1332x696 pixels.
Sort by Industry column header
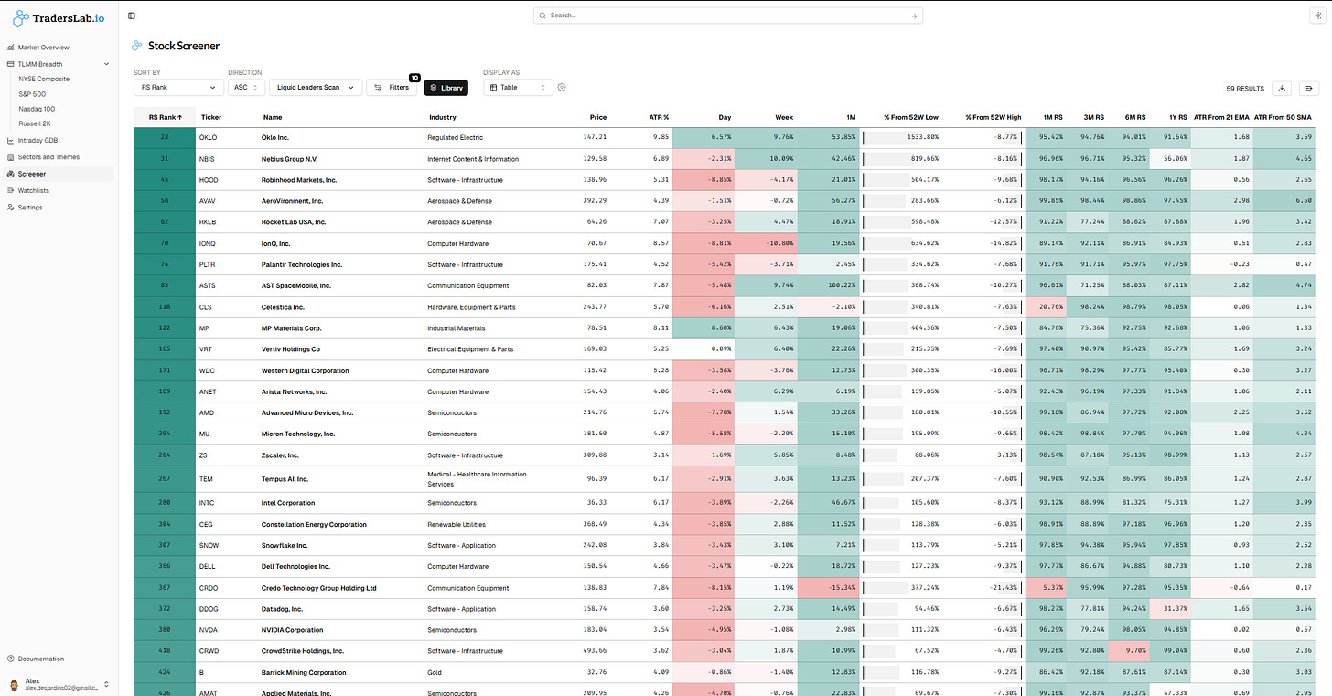tap(443, 117)
